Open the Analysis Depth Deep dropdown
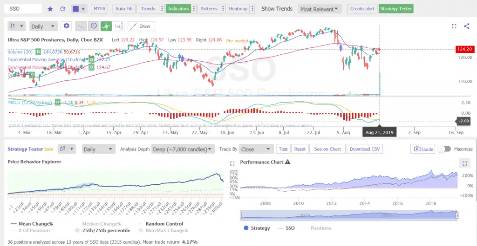Image resolution: width=477 pixels, height=246 pixels. (183, 149)
